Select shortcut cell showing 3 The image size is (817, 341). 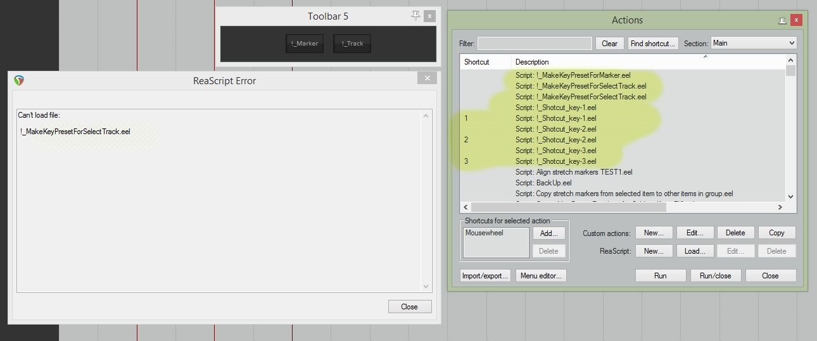pos(466,161)
